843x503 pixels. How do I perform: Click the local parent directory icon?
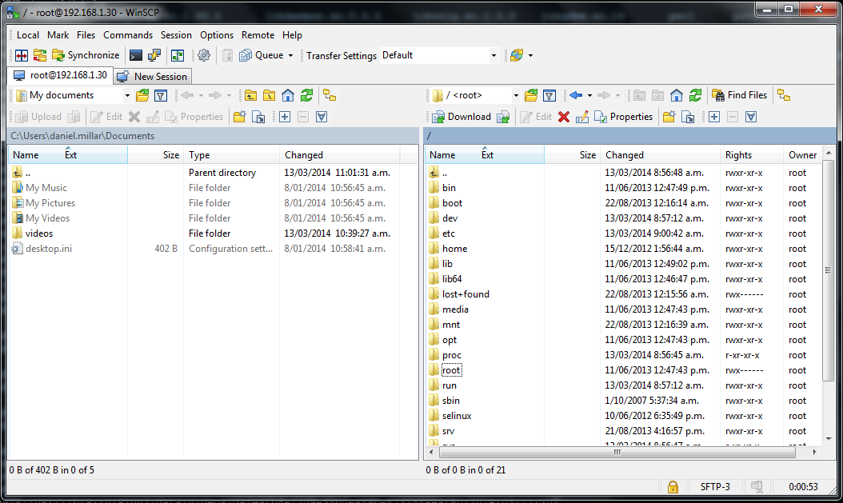click(250, 96)
